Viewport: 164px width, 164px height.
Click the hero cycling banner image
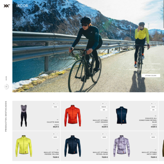coord(88,46)
